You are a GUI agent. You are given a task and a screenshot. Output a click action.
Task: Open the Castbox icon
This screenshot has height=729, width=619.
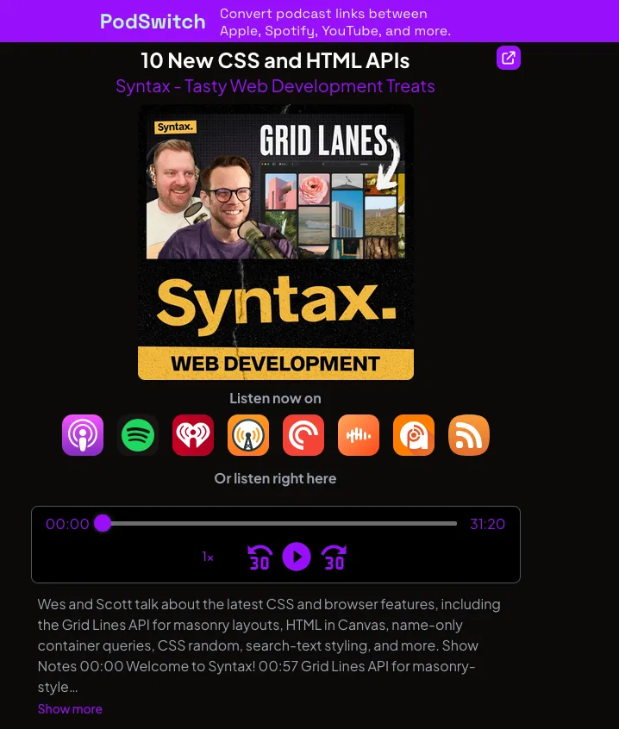[x=359, y=435]
